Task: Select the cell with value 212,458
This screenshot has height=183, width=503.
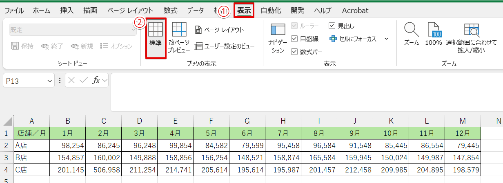Action: point(355,170)
